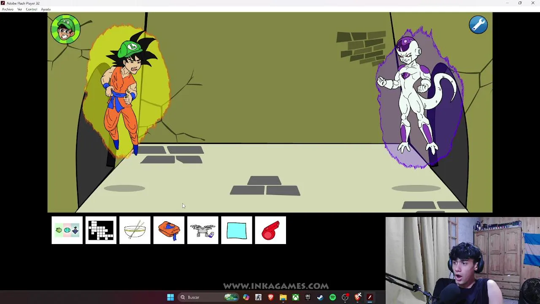The width and height of the screenshot is (540, 304).
Task: Open OBS Studio from the taskbar
Action: point(345,297)
